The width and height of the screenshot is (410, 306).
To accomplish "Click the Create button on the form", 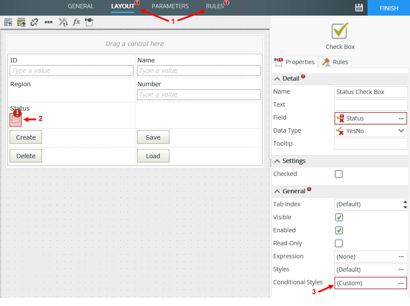I will 26,137.
